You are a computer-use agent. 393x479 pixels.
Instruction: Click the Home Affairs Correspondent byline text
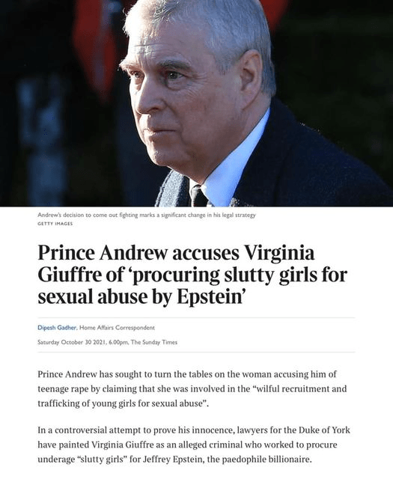click(117, 328)
